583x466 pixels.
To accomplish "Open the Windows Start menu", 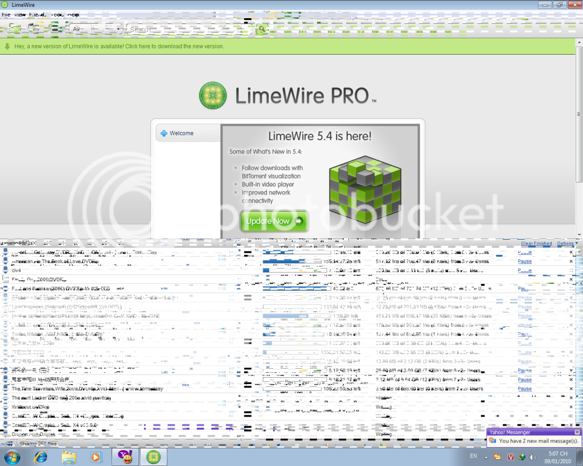I will click(x=11, y=457).
